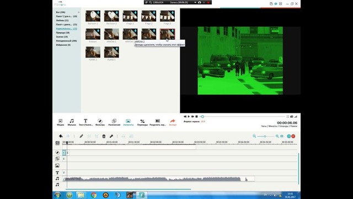The height and width of the screenshot is (199, 353).
Task: Select the 'Избранное (0)' category
Action: click(x=63, y=45)
